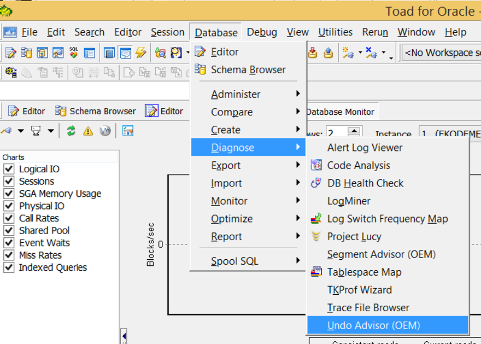This screenshot has height=344, width=481.
Task: Click the Database Monitor connection plug icon
Action: (x=7, y=131)
